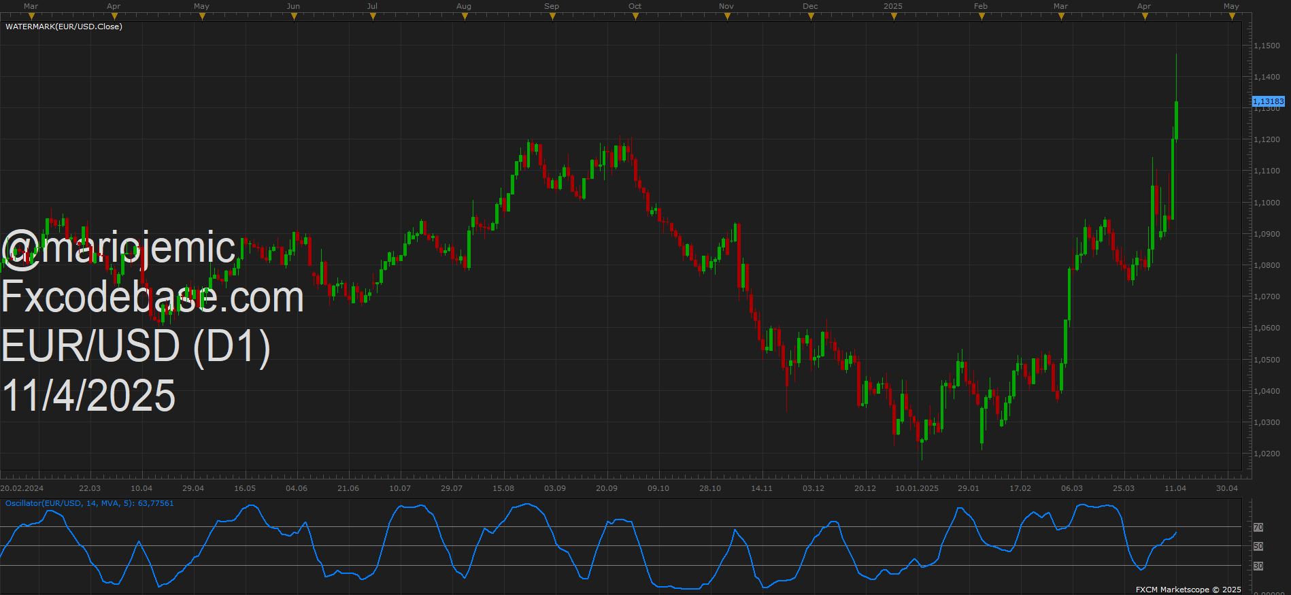Click the Jul month marker triangle
Screen dimensions: 1291x595
[x=373, y=16]
